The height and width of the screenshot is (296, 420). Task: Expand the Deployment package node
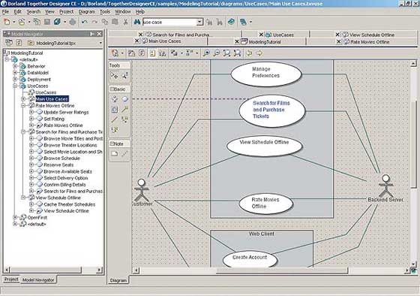(15, 79)
